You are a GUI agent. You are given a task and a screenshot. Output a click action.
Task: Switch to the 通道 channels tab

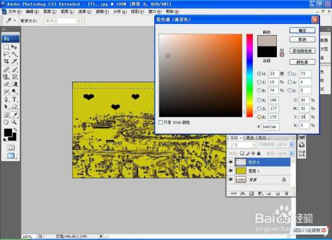coord(250,138)
